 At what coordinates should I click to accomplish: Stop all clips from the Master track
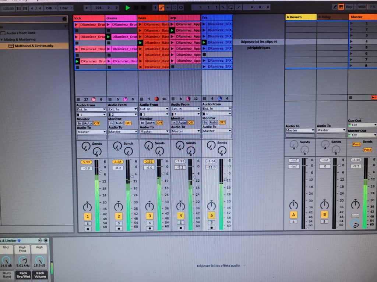point(351,98)
